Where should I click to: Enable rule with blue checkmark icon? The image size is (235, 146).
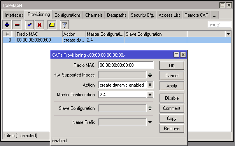click(x=30, y=25)
